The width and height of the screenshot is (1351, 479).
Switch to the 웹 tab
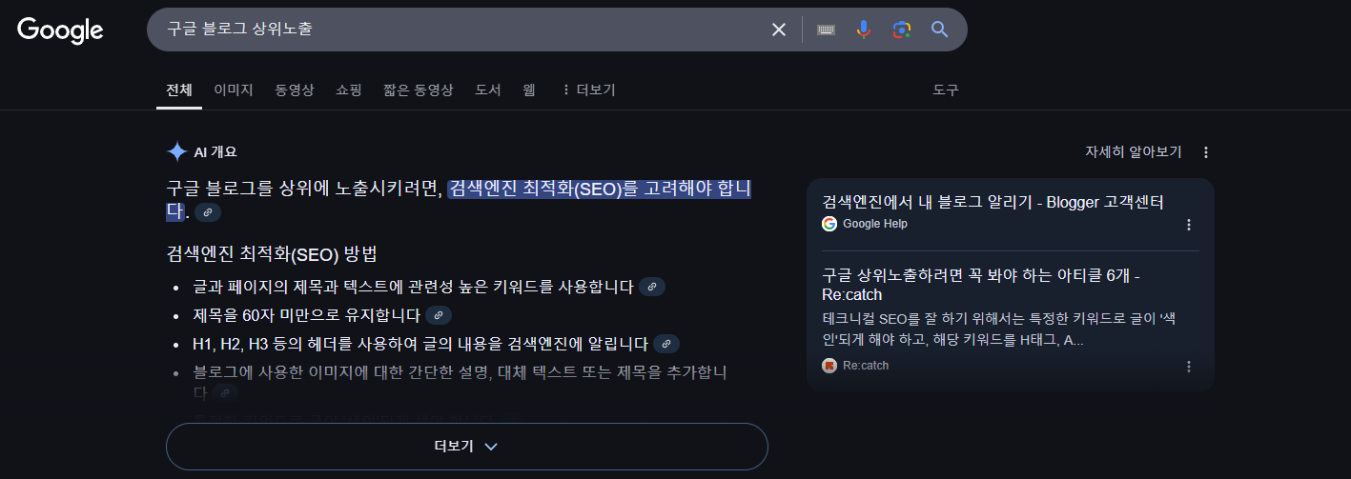click(x=529, y=90)
